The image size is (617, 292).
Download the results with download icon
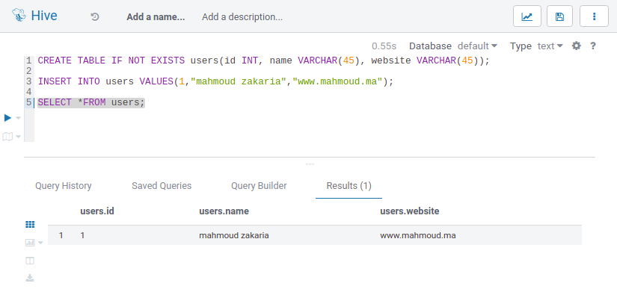[30, 279]
